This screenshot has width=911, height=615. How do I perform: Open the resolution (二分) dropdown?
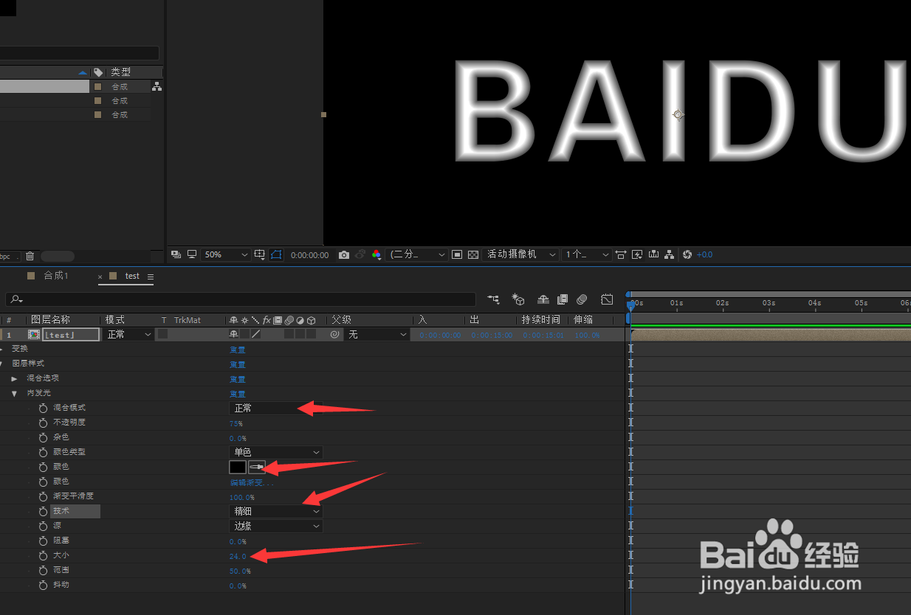click(418, 254)
